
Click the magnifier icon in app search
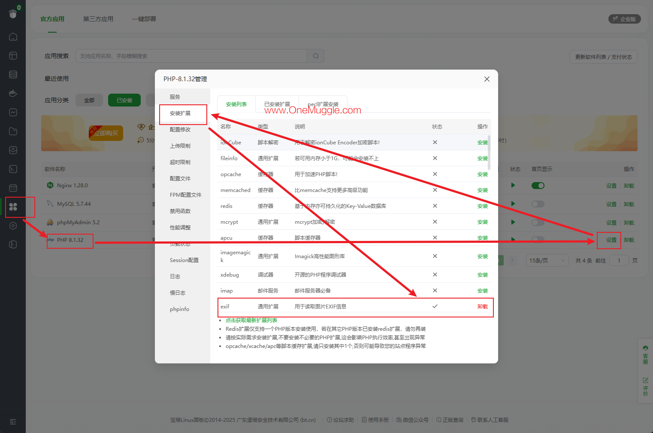click(x=316, y=56)
